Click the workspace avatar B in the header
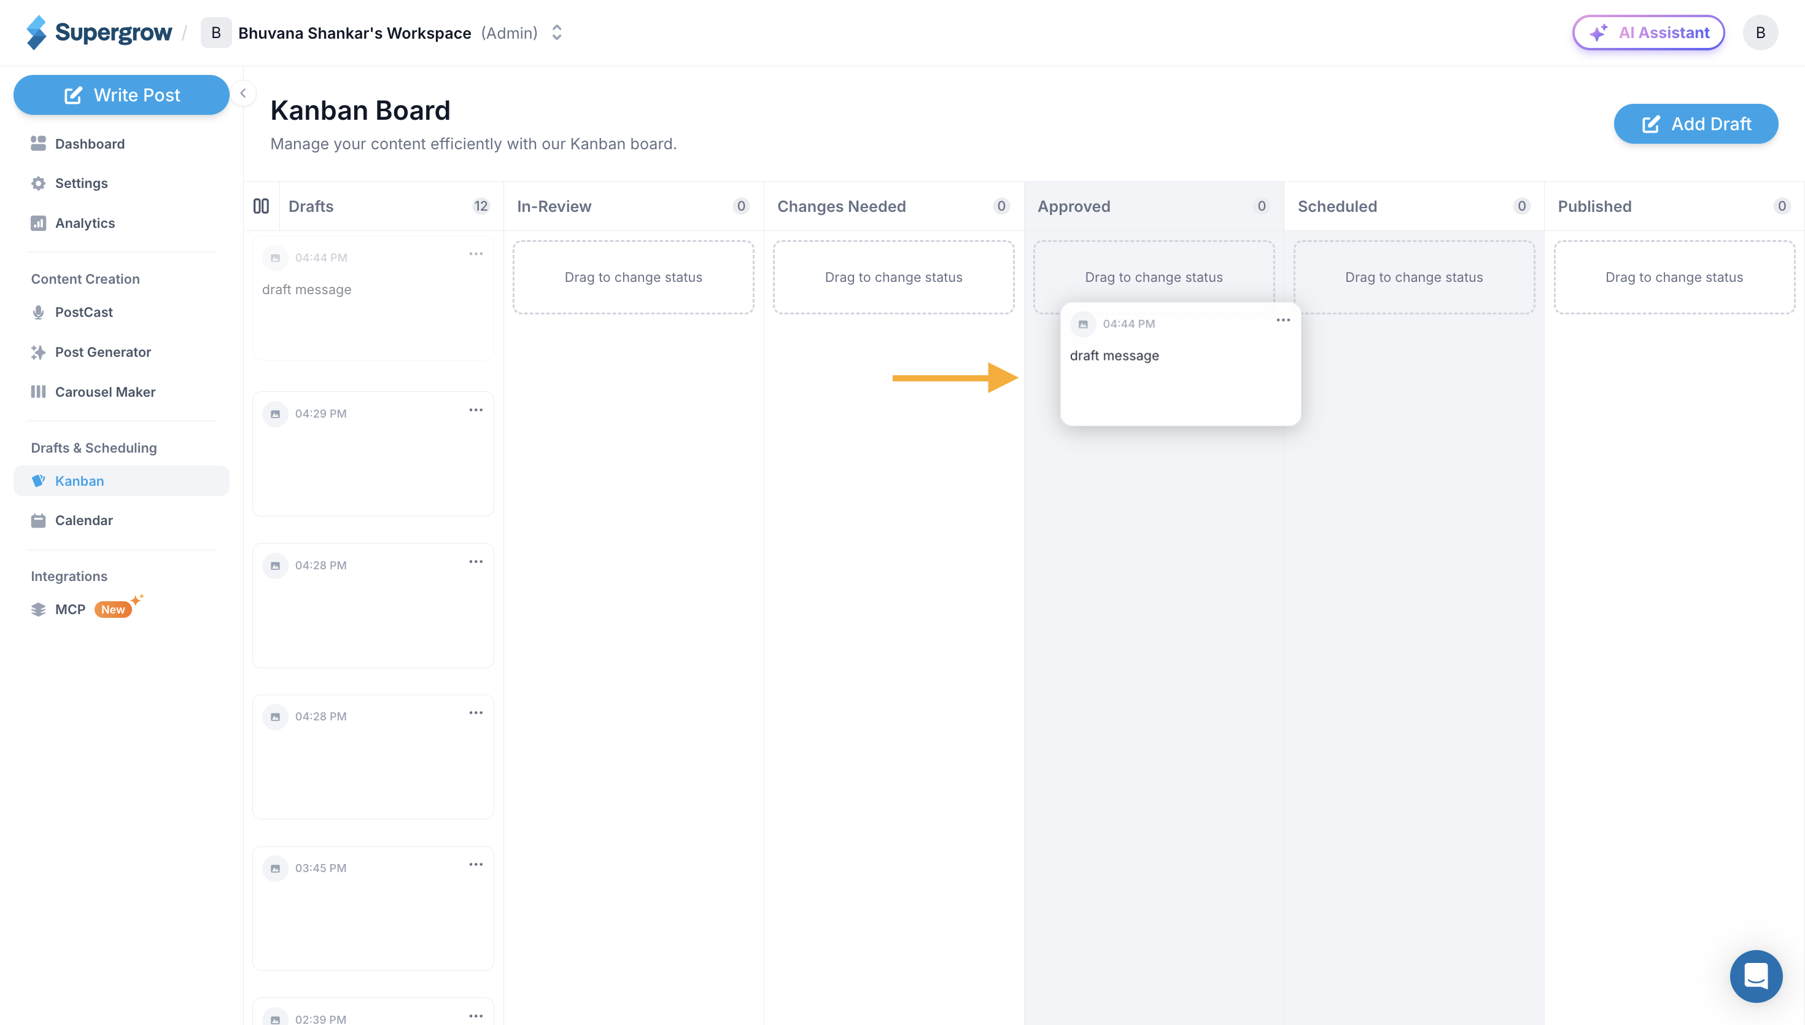Image resolution: width=1805 pixels, height=1025 pixels. tap(216, 33)
